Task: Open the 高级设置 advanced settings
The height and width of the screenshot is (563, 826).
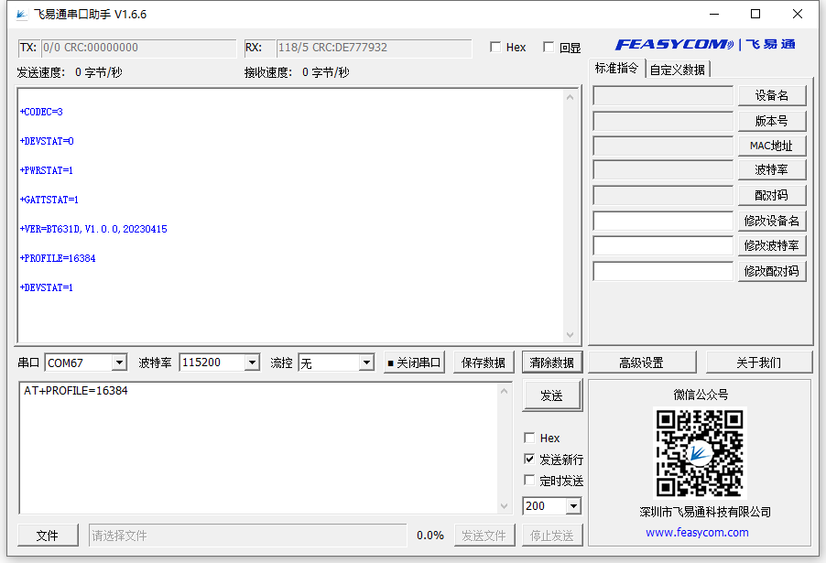Action: (x=641, y=362)
